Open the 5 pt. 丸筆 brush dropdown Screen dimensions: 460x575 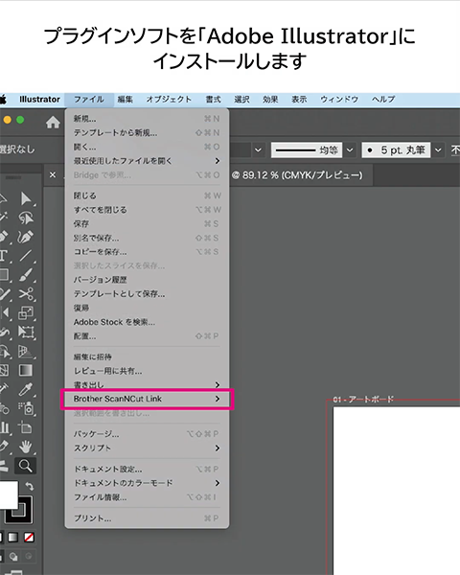coord(438,150)
